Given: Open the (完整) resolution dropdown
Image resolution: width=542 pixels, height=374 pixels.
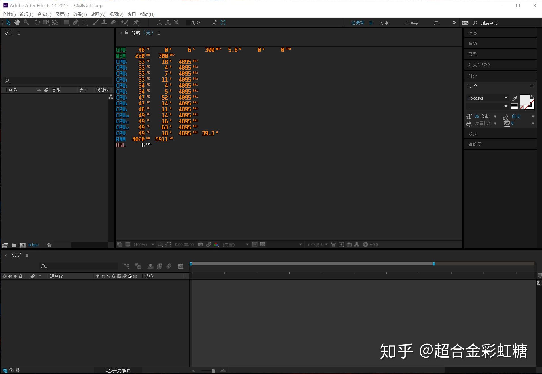Looking at the screenshot, I should pyautogui.click(x=235, y=244).
